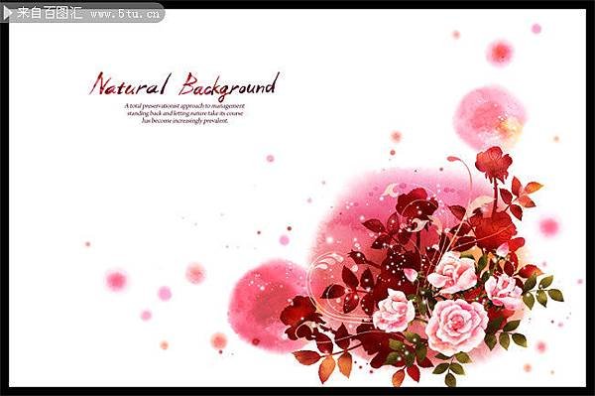The width and height of the screenshot is (595, 396).
Task: Click the line "A total preservationist approach to management"
Action: coord(184,106)
